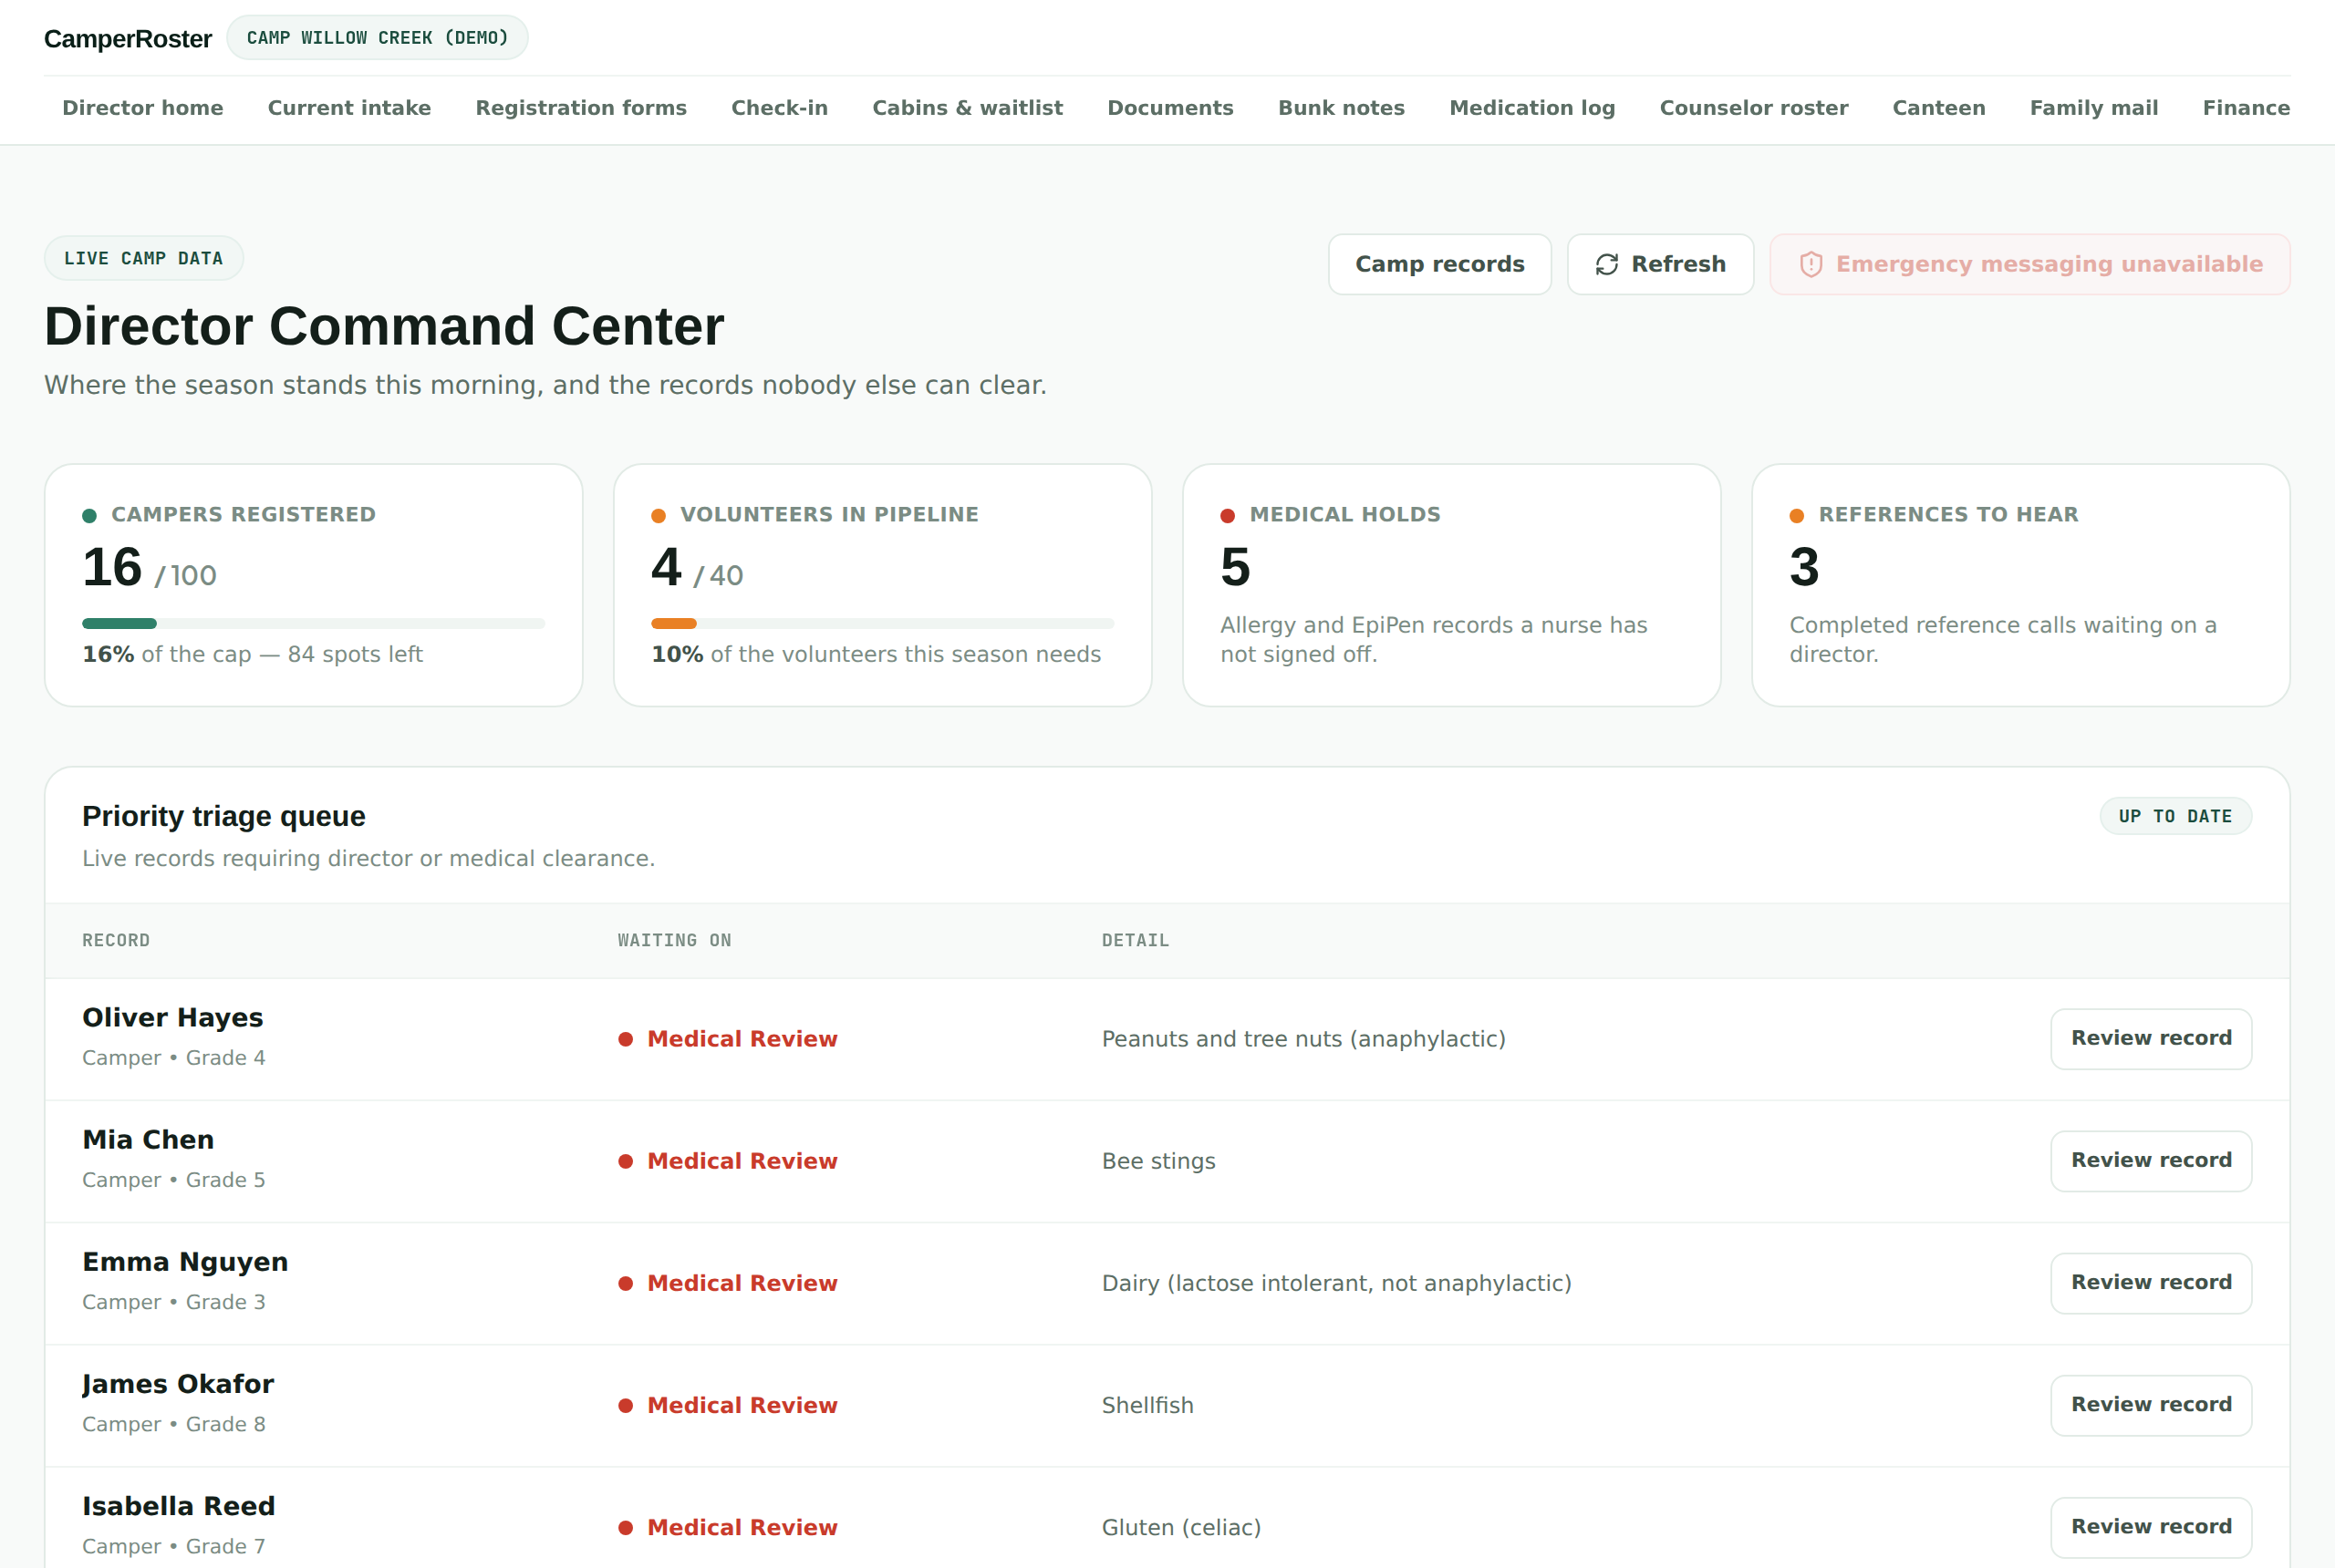Go to Counselor roster tab

1754,108
